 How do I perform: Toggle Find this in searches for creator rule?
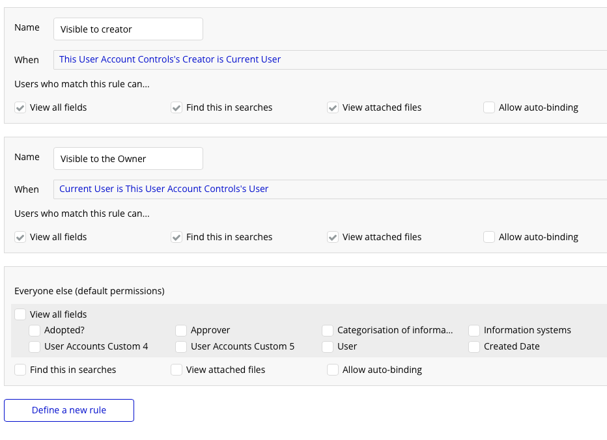(x=176, y=107)
